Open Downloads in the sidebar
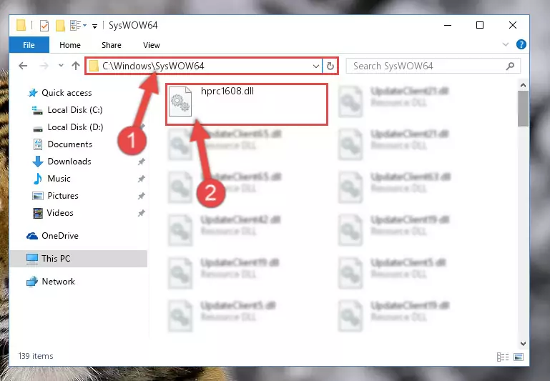This screenshot has height=381, width=550. (x=69, y=162)
